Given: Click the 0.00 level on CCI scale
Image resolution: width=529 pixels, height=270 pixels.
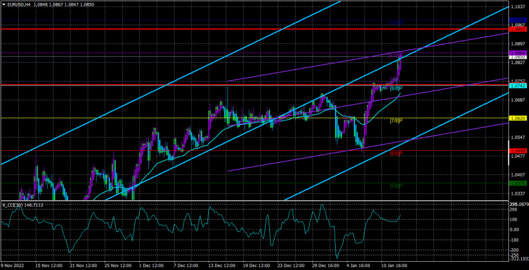Looking at the screenshot, I should pos(514,230).
